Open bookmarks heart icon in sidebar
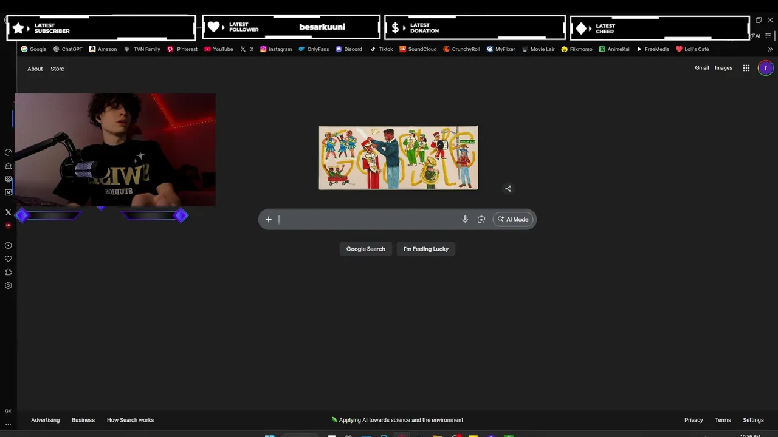 pyautogui.click(x=8, y=259)
